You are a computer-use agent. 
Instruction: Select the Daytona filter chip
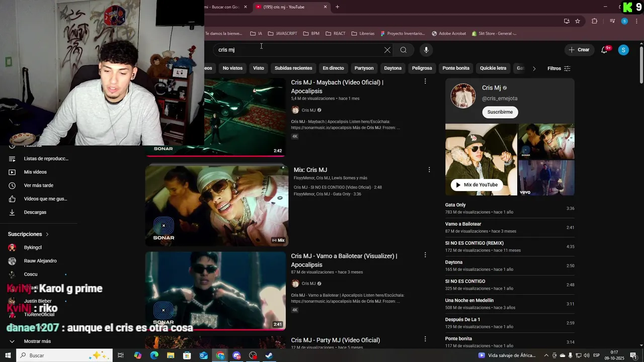(393, 68)
